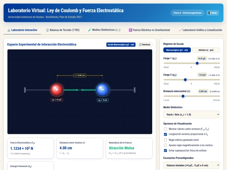
Task: Click the Energía Potencial card heading
Action: [21, 166]
